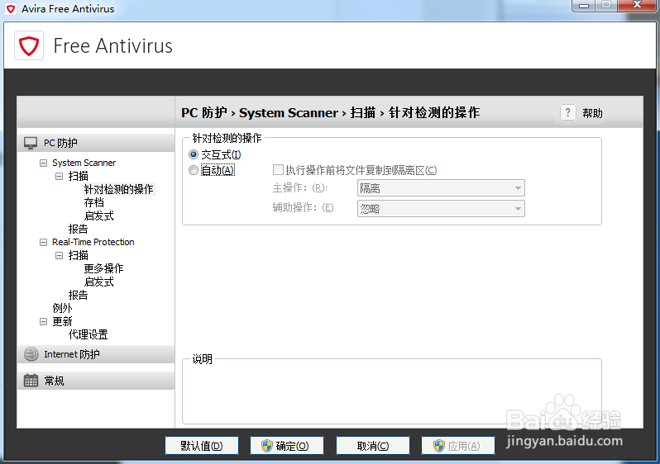Click the 常规 calendar icon
Screen dimensions: 660x464
click(x=31, y=381)
